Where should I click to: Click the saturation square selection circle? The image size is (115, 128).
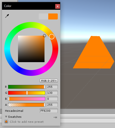(44, 36)
